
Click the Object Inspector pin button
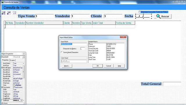[x=24, y=54]
